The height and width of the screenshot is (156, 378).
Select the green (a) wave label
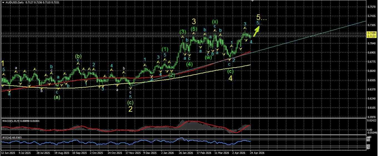[57, 97]
